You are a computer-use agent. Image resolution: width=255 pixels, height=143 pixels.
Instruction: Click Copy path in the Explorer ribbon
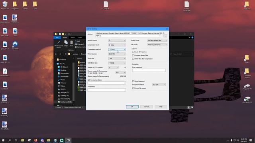coord(80,44)
